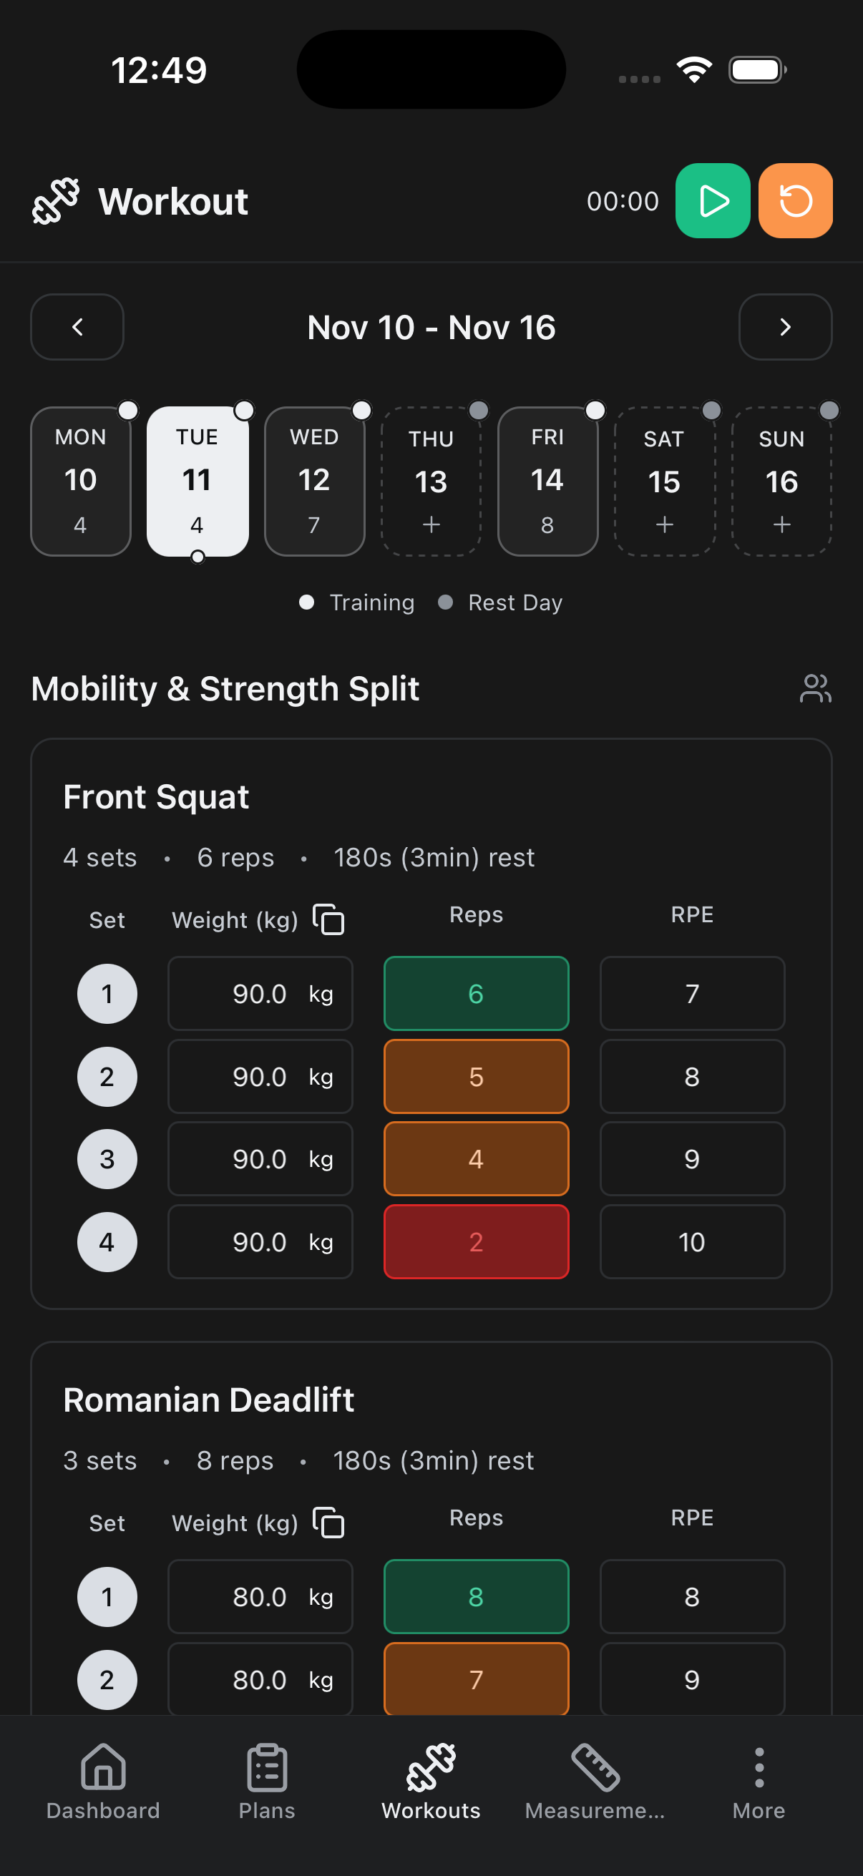Open the Dashboard tab
Screen dimensions: 863x1876
point(102,1781)
